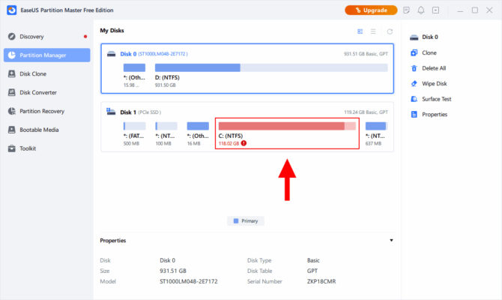Refresh the disk list

point(390,31)
